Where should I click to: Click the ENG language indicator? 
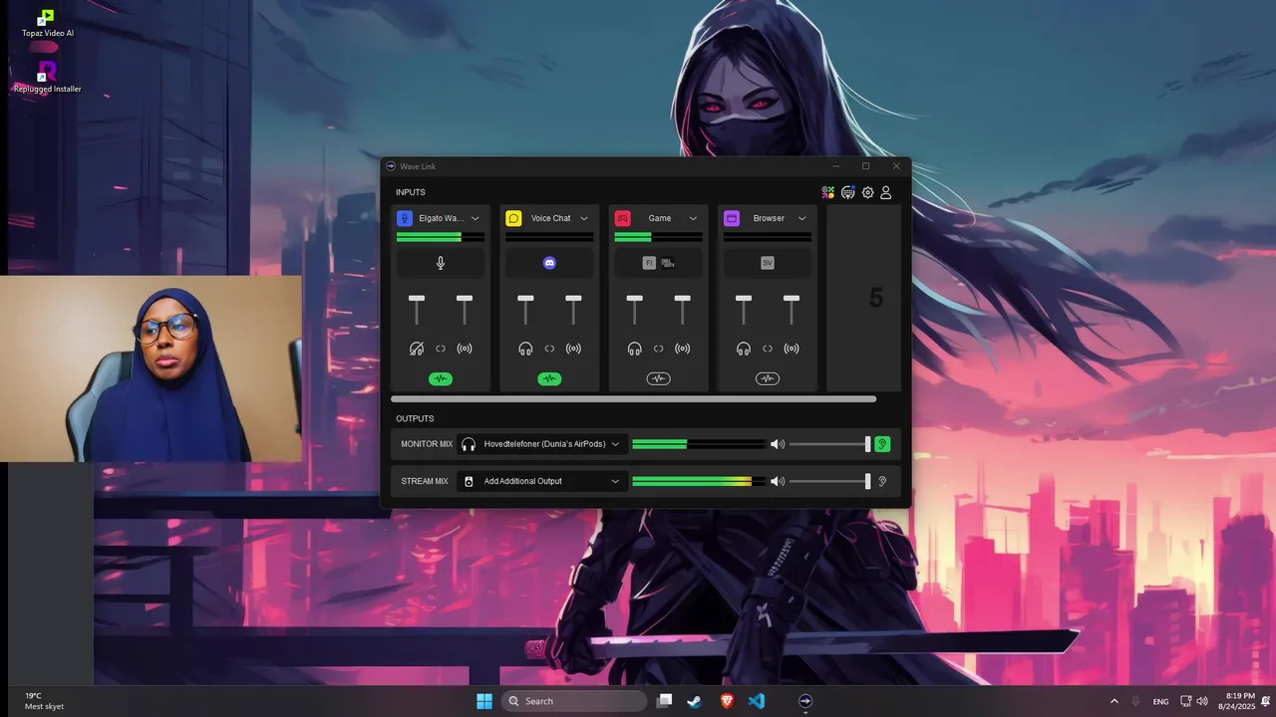[1160, 701]
